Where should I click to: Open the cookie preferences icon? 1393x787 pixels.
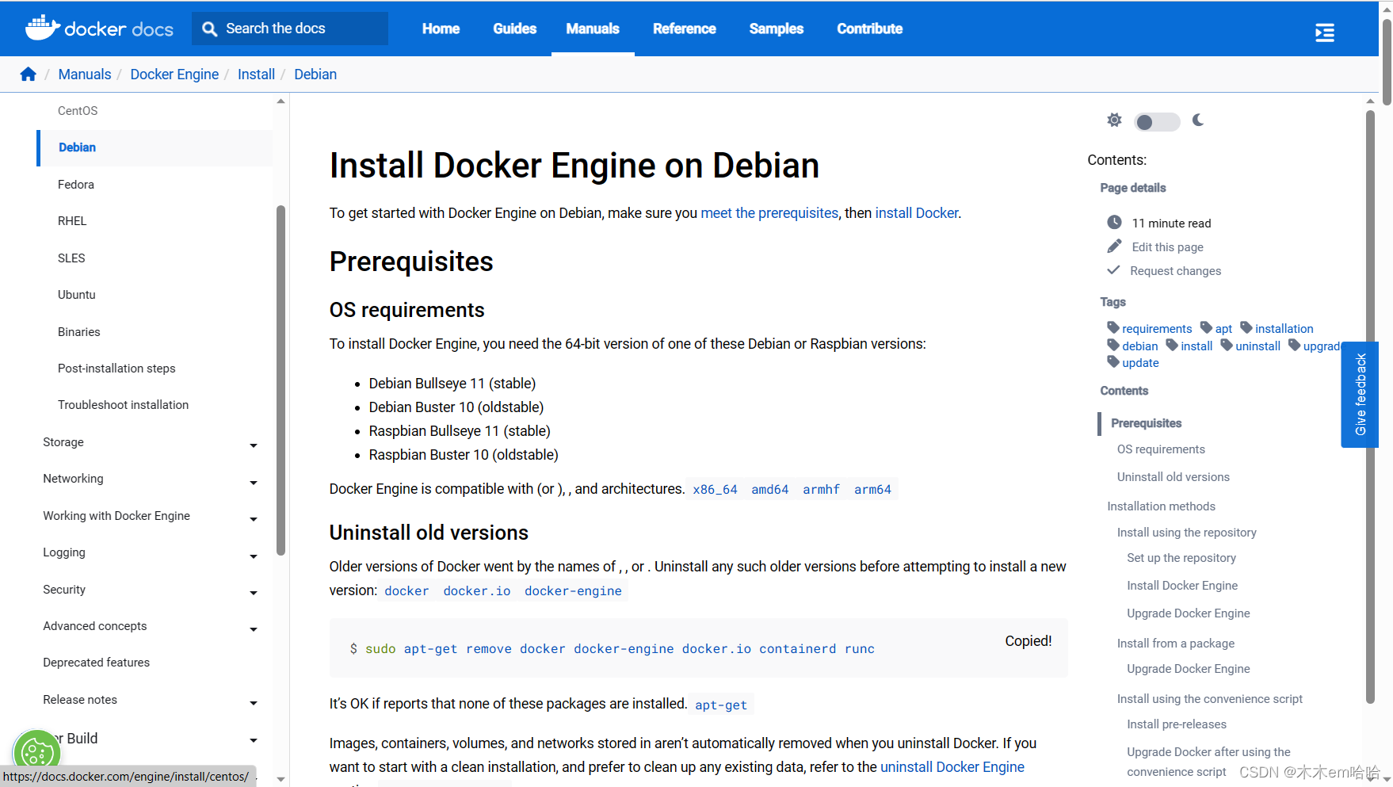tap(36, 751)
